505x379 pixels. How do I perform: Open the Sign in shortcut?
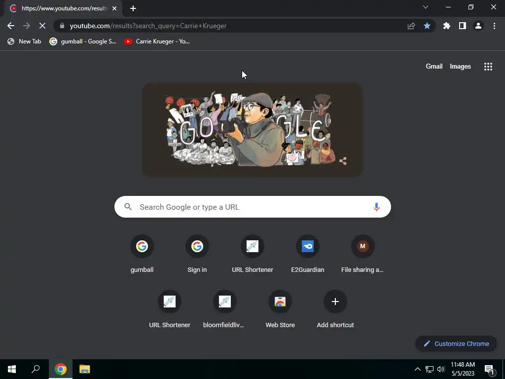197,255
